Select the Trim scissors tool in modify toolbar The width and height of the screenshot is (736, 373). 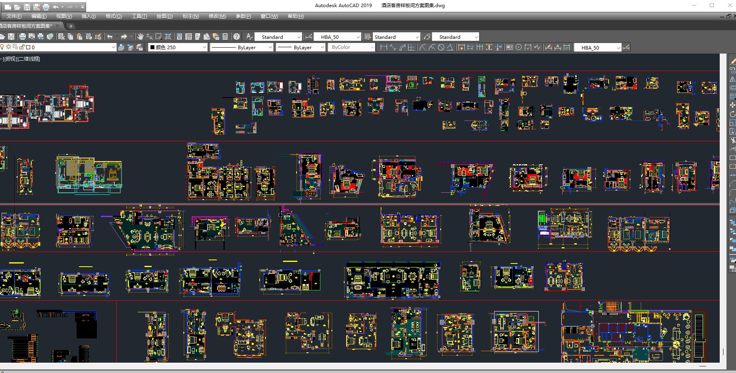[x=732, y=140]
